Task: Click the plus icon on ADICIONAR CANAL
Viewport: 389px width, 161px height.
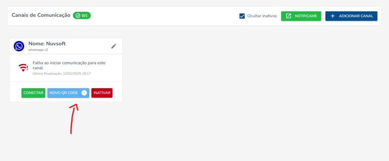Action: point(333,16)
